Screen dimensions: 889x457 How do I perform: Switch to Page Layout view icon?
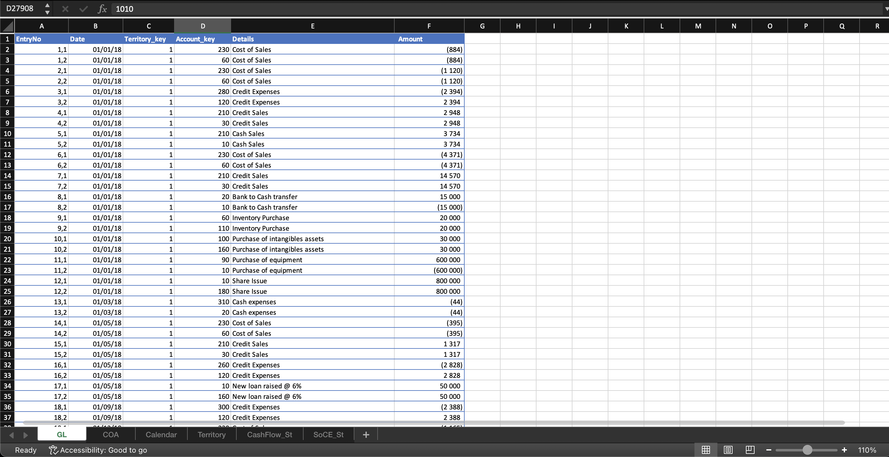728,450
